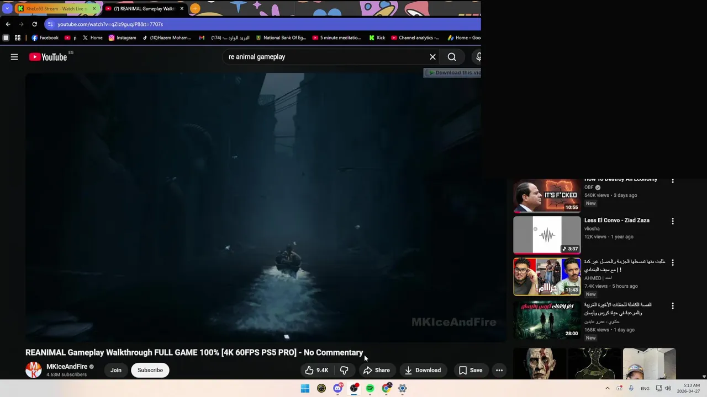
Task: Click the video player to pause playback
Action: pyautogui.click(x=265, y=207)
